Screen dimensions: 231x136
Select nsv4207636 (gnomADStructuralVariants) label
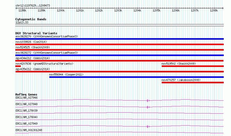(x=44, y=64)
